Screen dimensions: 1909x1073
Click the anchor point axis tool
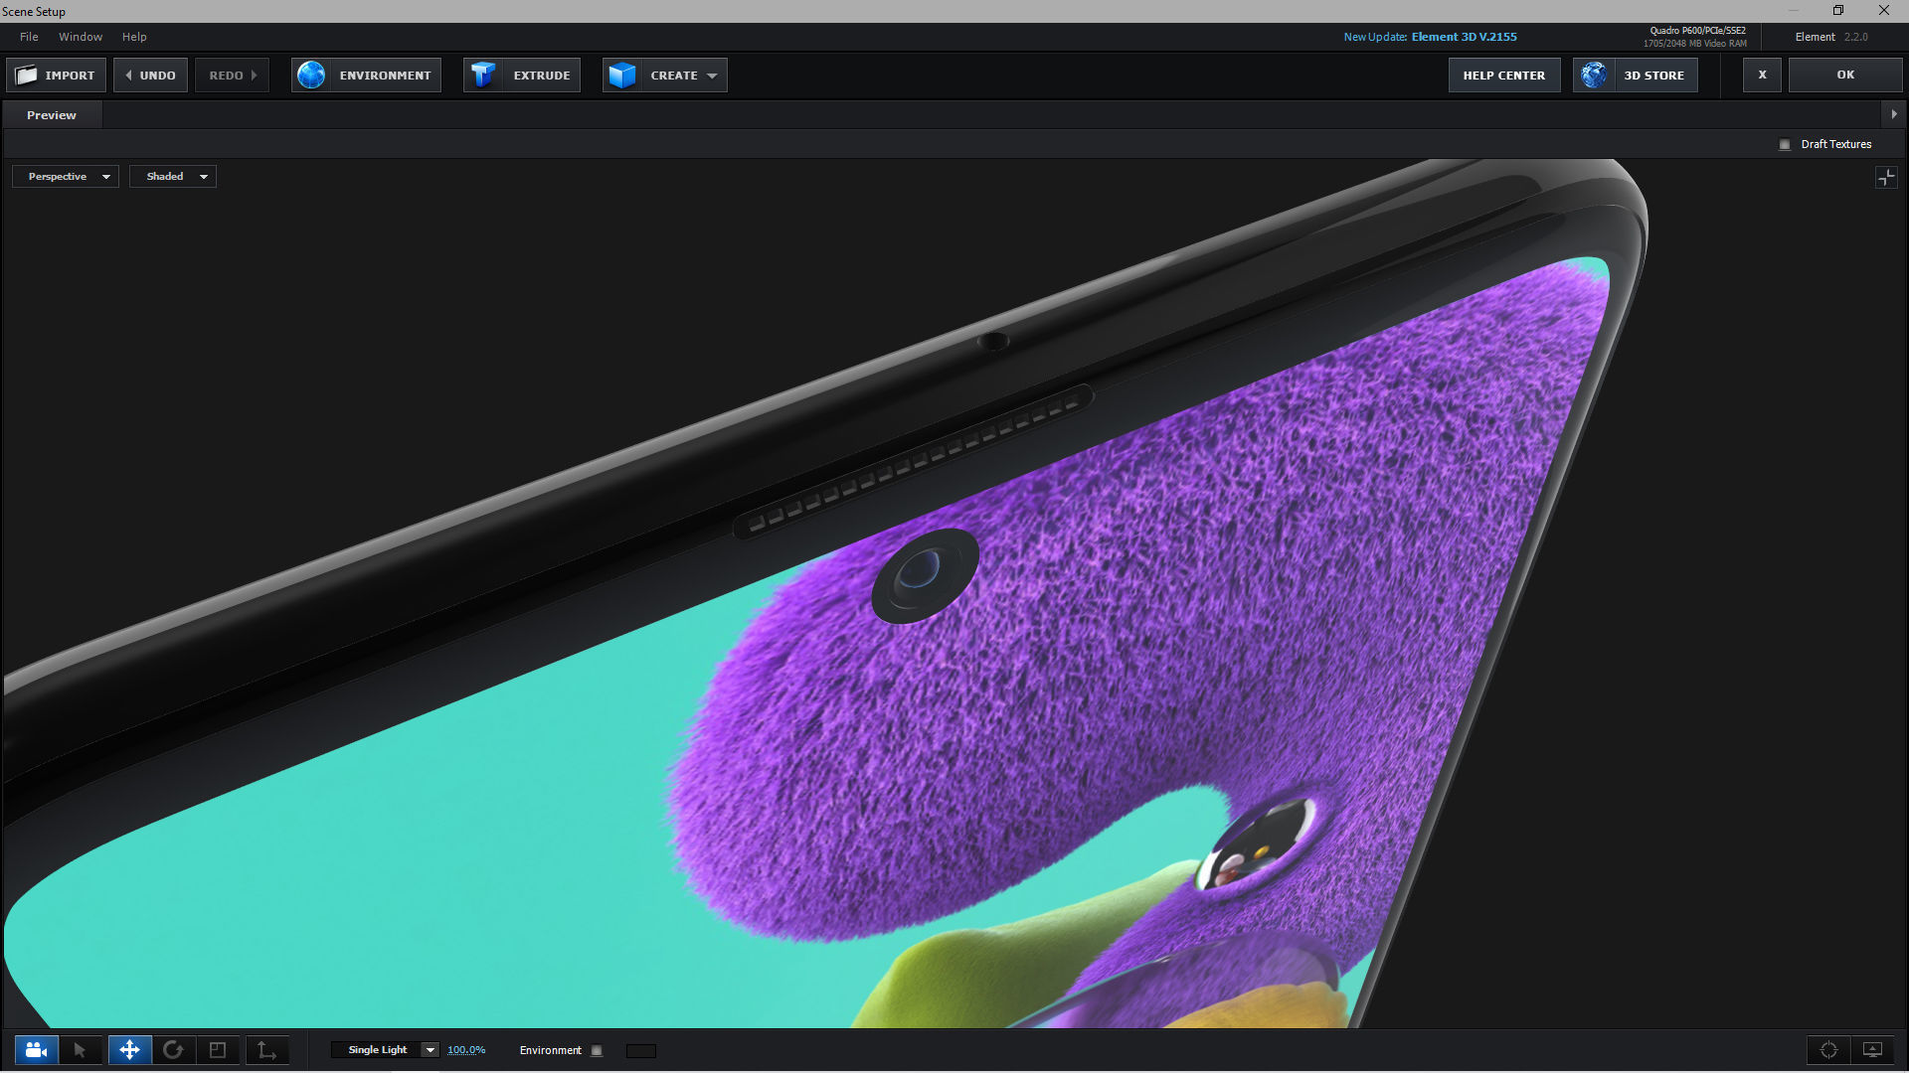[x=266, y=1050]
